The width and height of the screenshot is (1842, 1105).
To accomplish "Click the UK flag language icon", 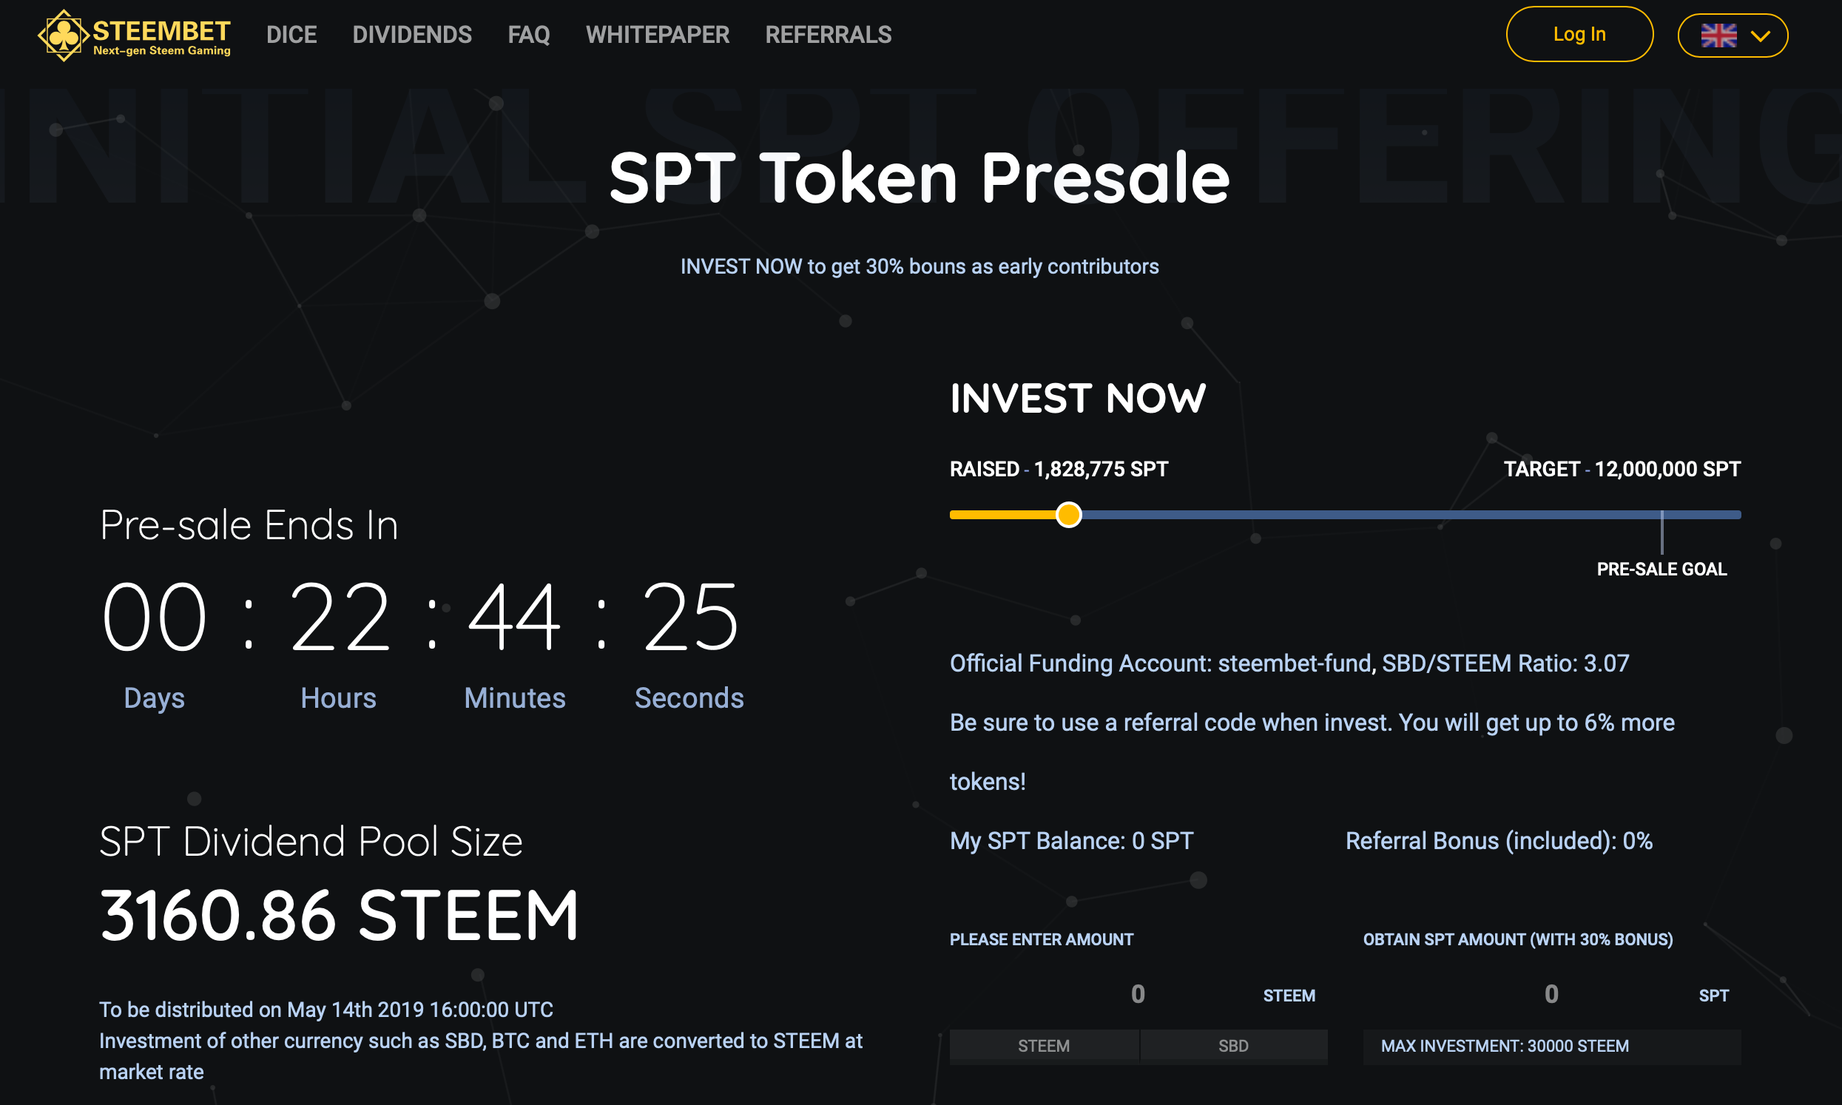I will [1718, 35].
